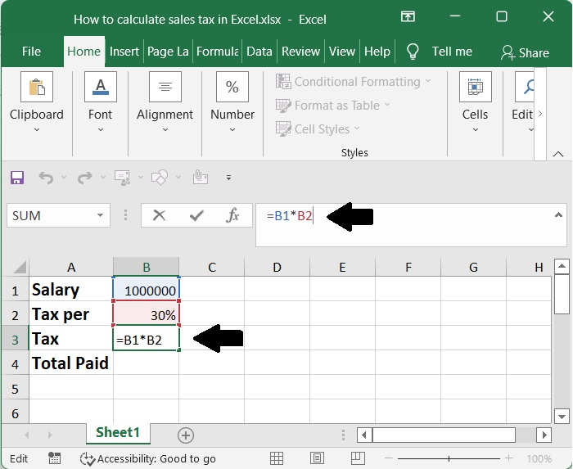Screen dimensions: 573x469
Task: Switch to the Data tab
Action: (x=259, y=51)
